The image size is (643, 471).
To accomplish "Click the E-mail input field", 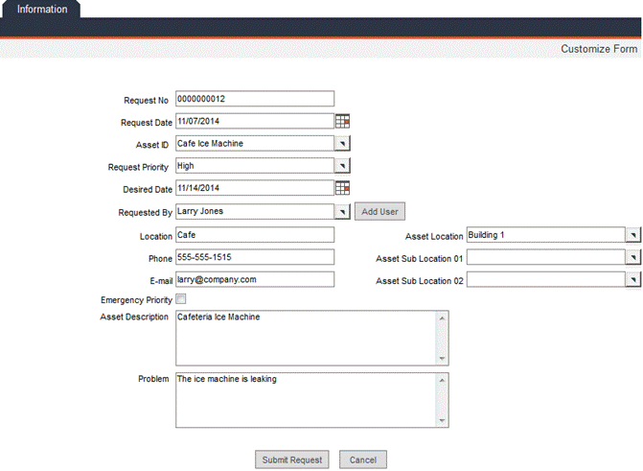I will pyautogui.click(x=254, y=279).
